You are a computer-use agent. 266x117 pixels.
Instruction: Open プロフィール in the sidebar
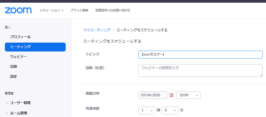(x=20, y=37)
